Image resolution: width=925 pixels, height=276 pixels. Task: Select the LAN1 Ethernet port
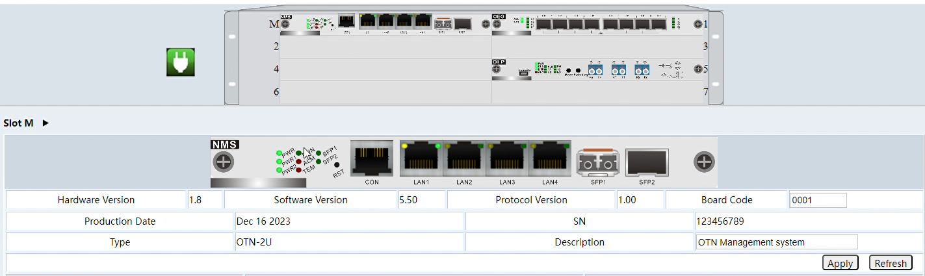421,158
